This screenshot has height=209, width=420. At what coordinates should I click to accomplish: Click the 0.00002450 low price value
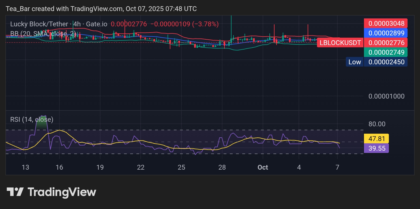pos(386,62)
